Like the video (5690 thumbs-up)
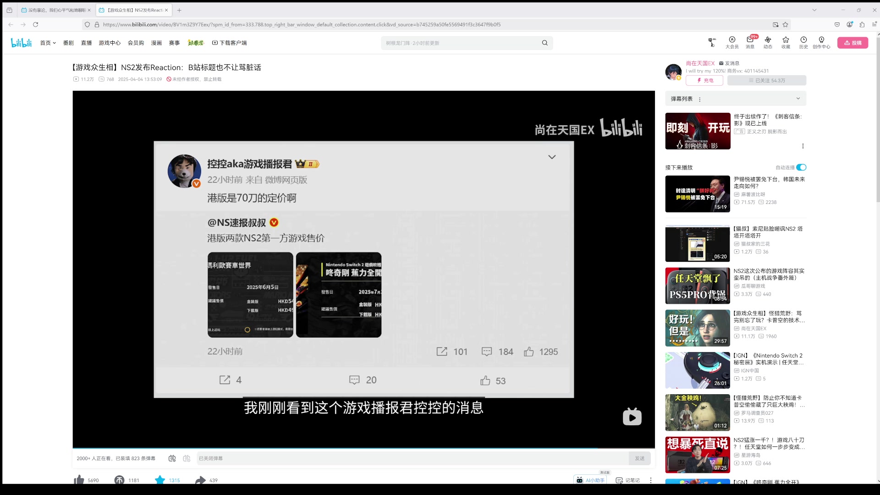Screen dimensions: 880x495 coord(79,480)
